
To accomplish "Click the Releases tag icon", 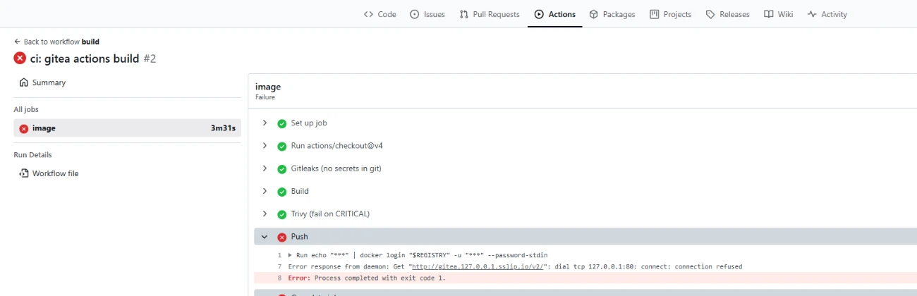I will [710, 14].
